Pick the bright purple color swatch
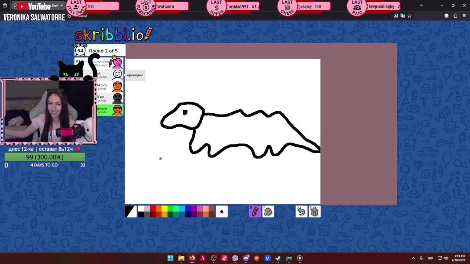Image resolution: width=470 pixels, height=264 pixels. coord(194,209)
